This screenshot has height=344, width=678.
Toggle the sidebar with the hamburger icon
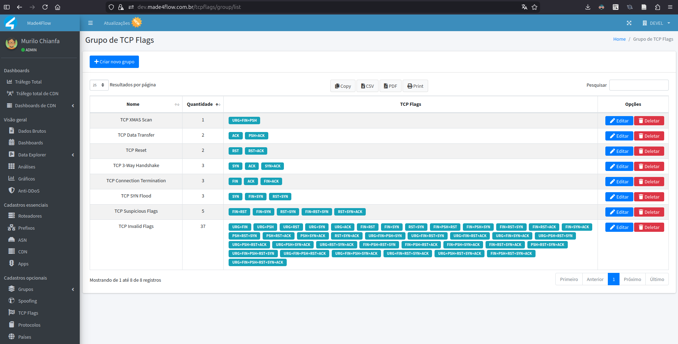click(90, 23)
